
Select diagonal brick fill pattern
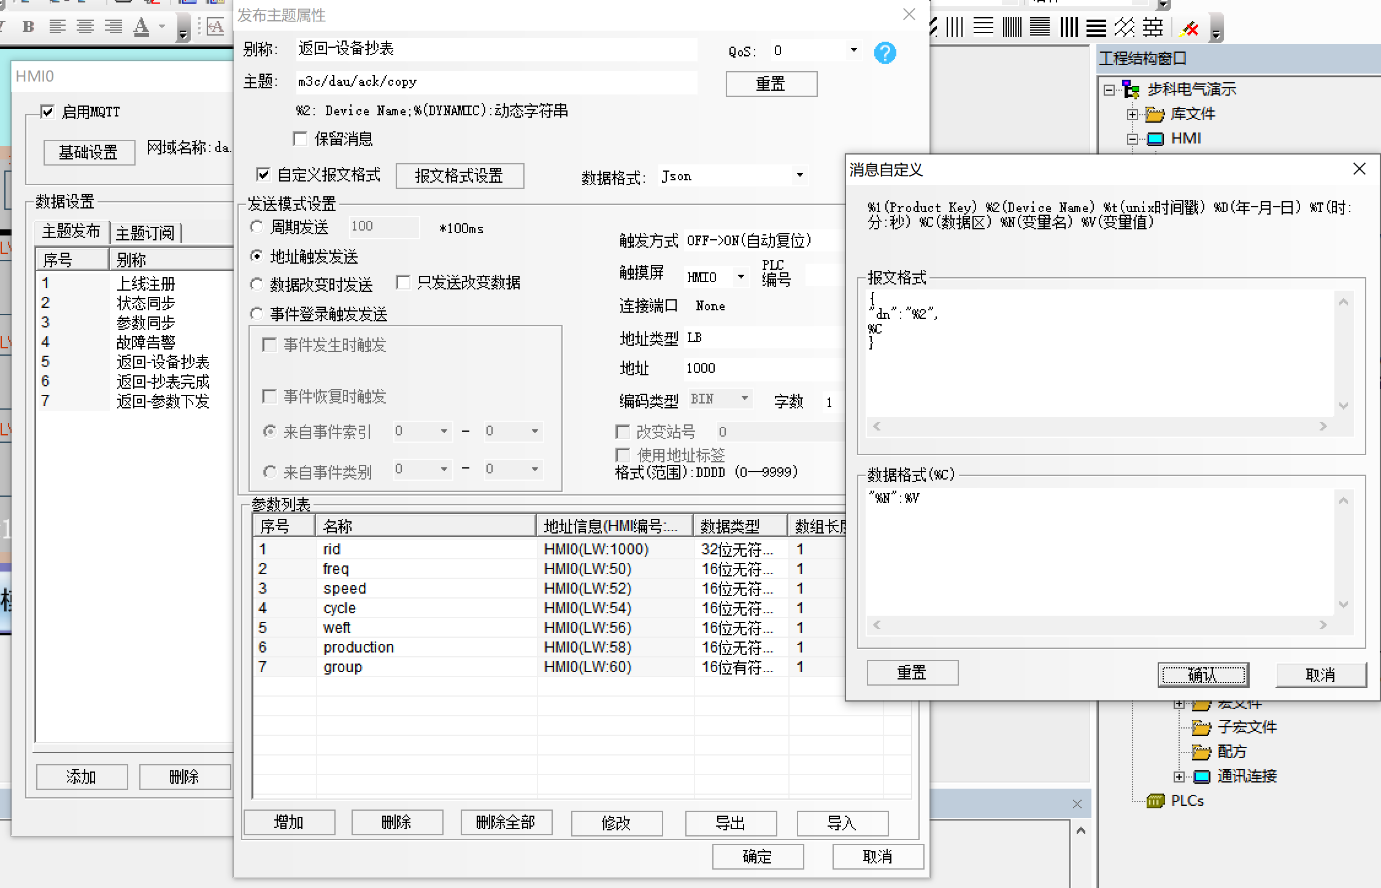tap(1125, 27)
